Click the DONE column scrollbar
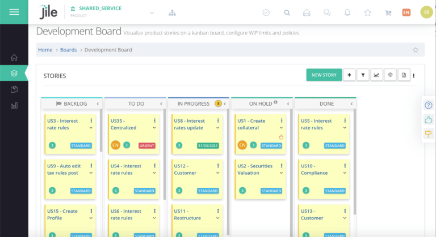Image resolution: width=436 pixels, height=237 pixels. click(x=354, y=162)
